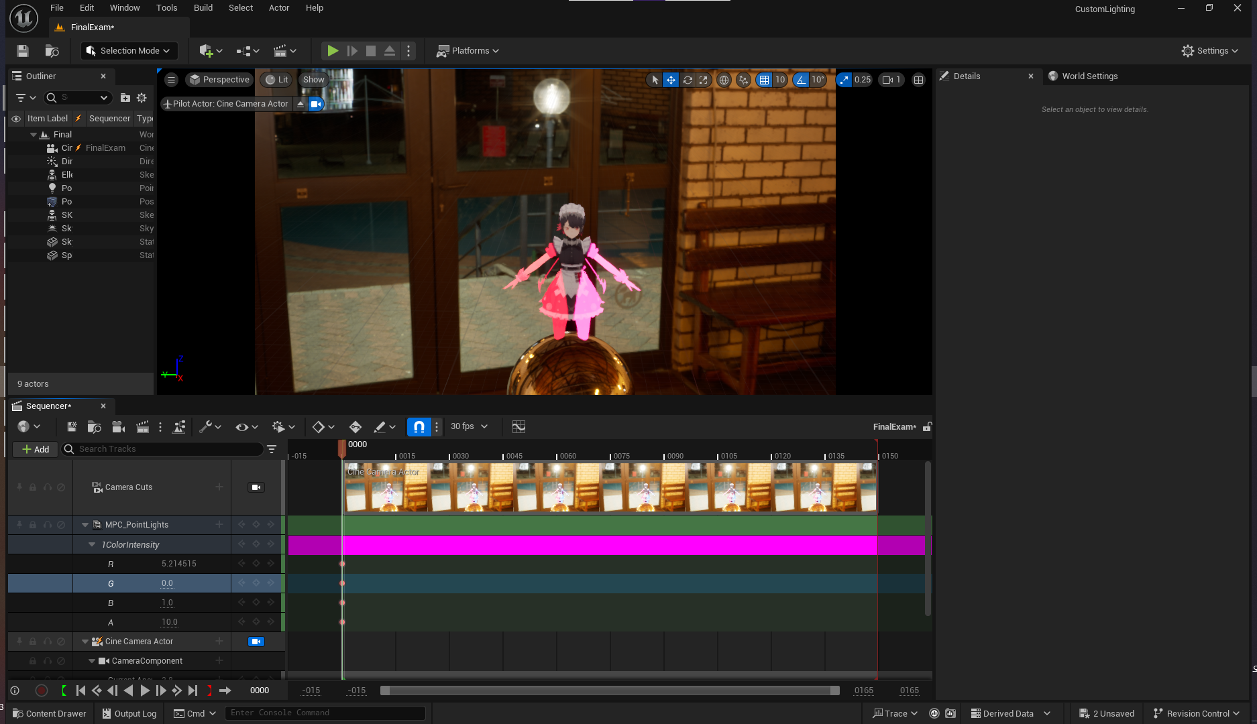The width and height of the screenshot is (1257, 724).
Task: Select the Details tab
Action: (967, 76)
